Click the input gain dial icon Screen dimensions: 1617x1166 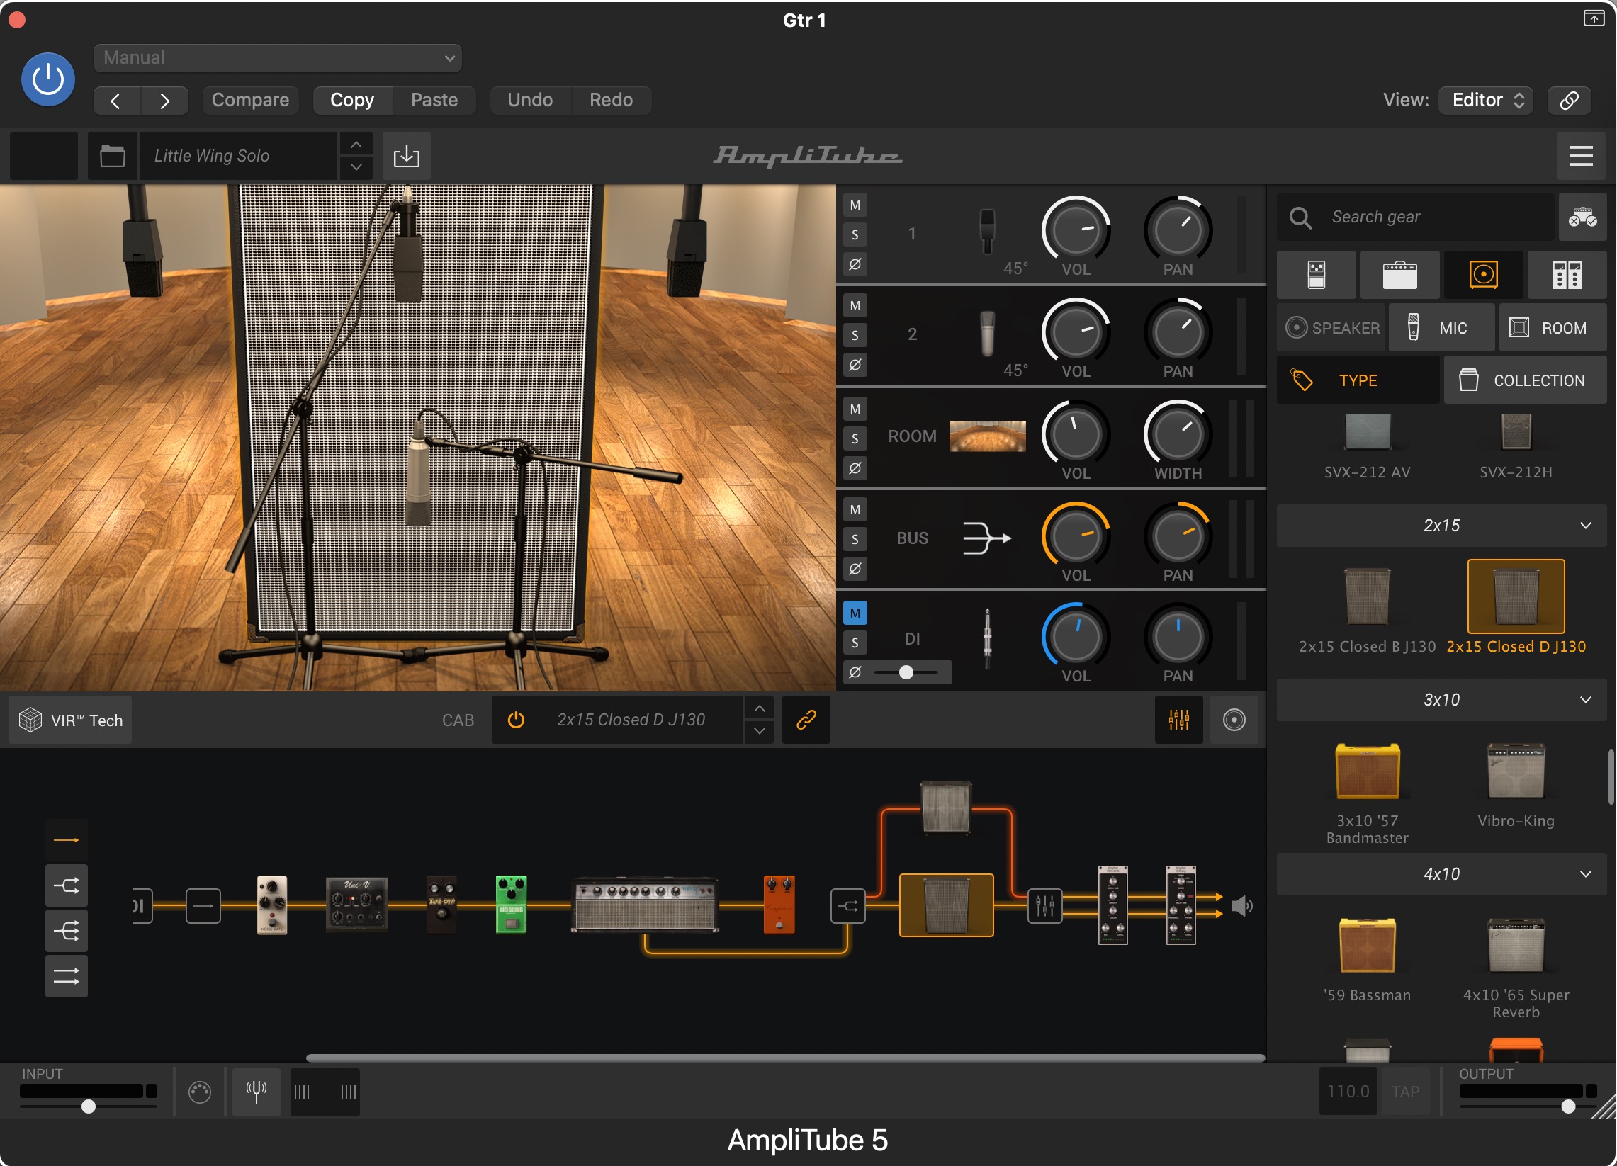point(200,1091)
